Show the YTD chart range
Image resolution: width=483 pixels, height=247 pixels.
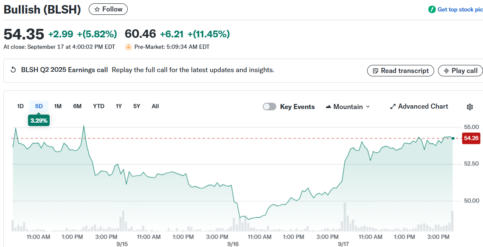click(x=98, y=106)
